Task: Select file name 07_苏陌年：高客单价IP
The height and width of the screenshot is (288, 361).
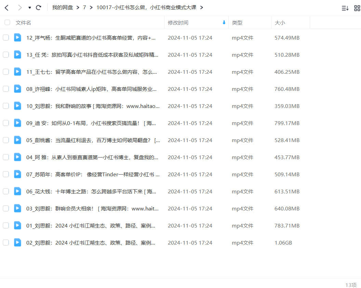Action: 93,174
